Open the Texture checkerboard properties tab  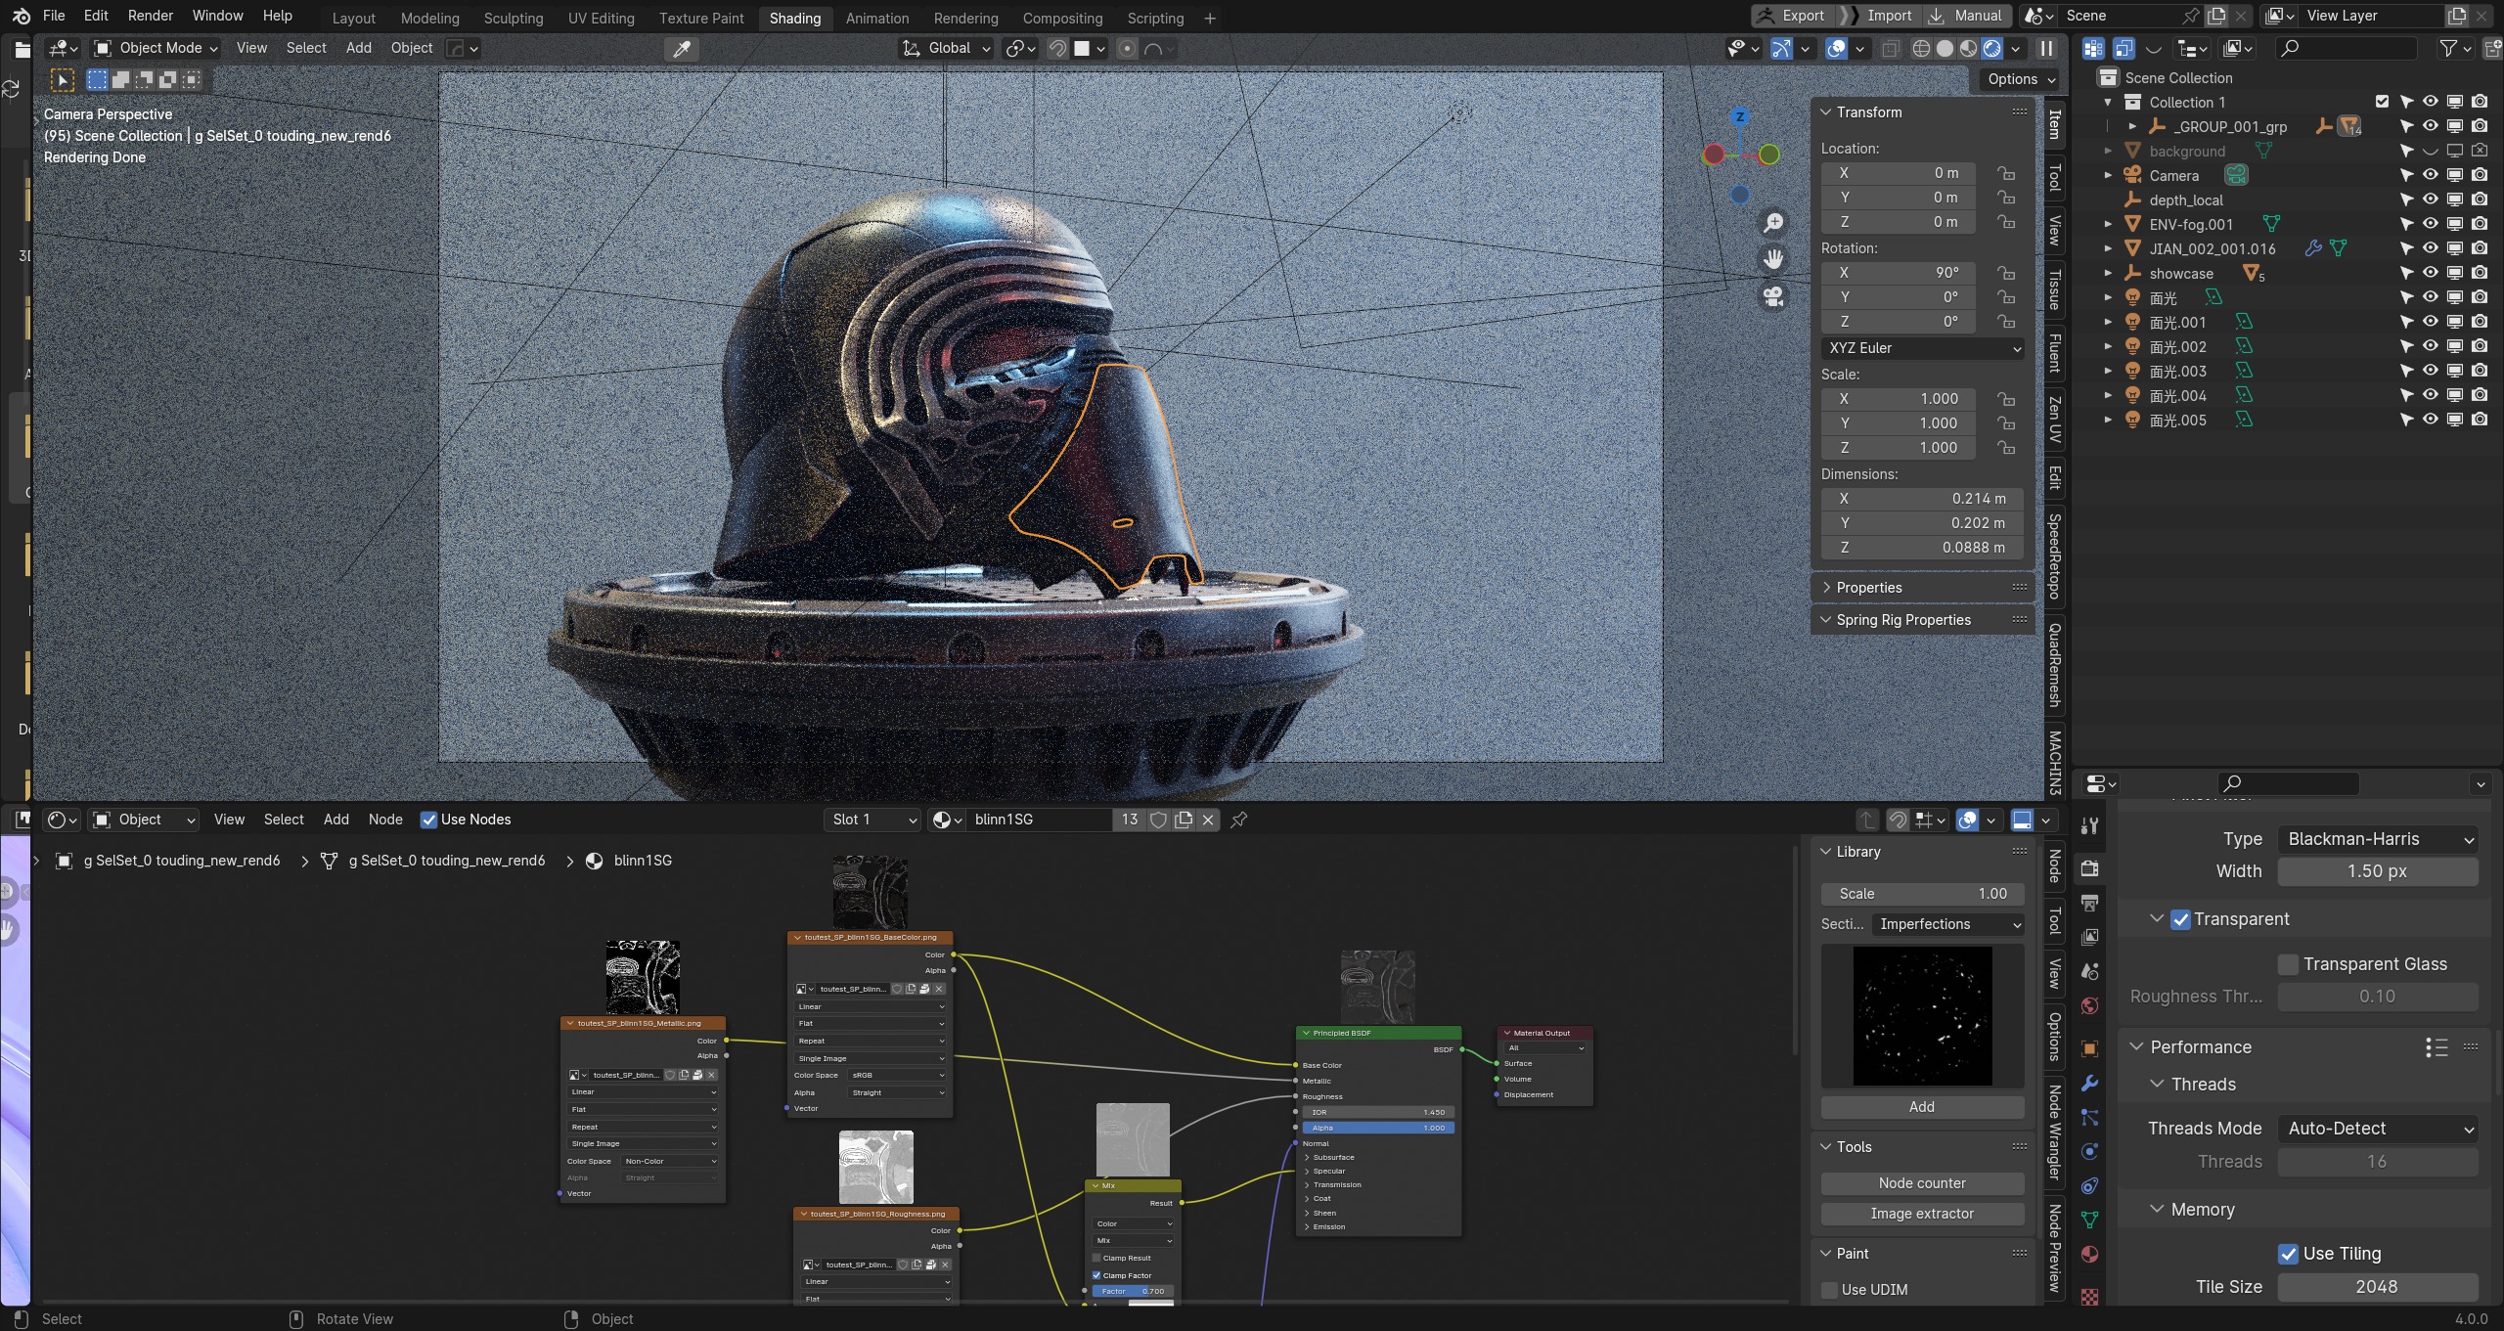tap(2090, 1297)
